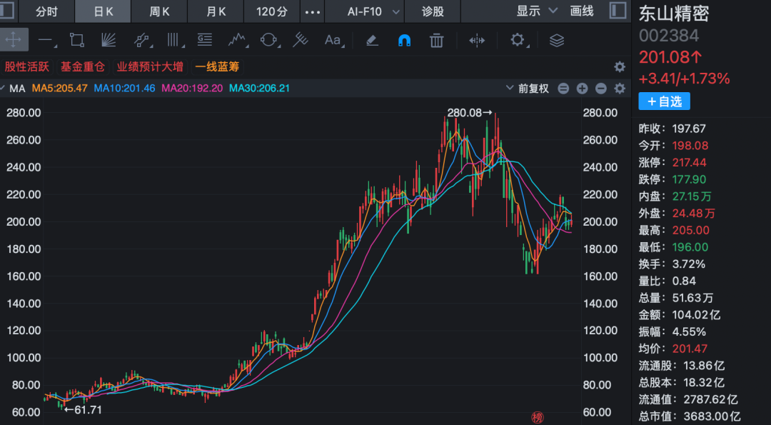Toggle the 画线 drawing toolbar

(x=582, y=11)
